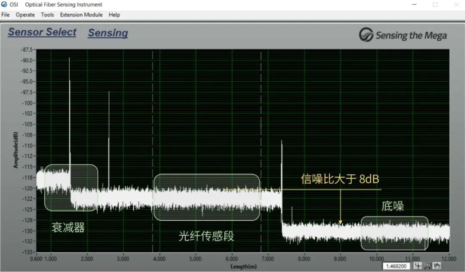Viewport: 465px width, 272px height.
Task: Expand the Extension Module menu
Action: pos(81,15)
